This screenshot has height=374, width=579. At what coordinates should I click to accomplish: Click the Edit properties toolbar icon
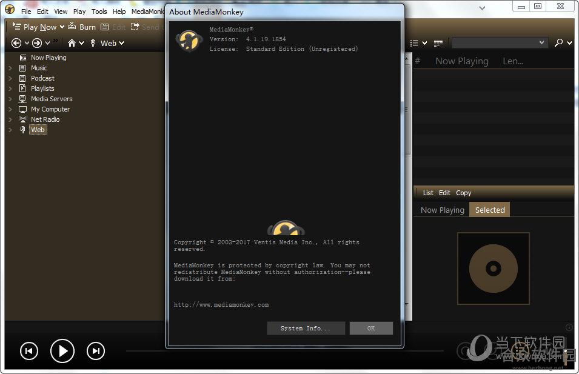(x=104, y=27)
